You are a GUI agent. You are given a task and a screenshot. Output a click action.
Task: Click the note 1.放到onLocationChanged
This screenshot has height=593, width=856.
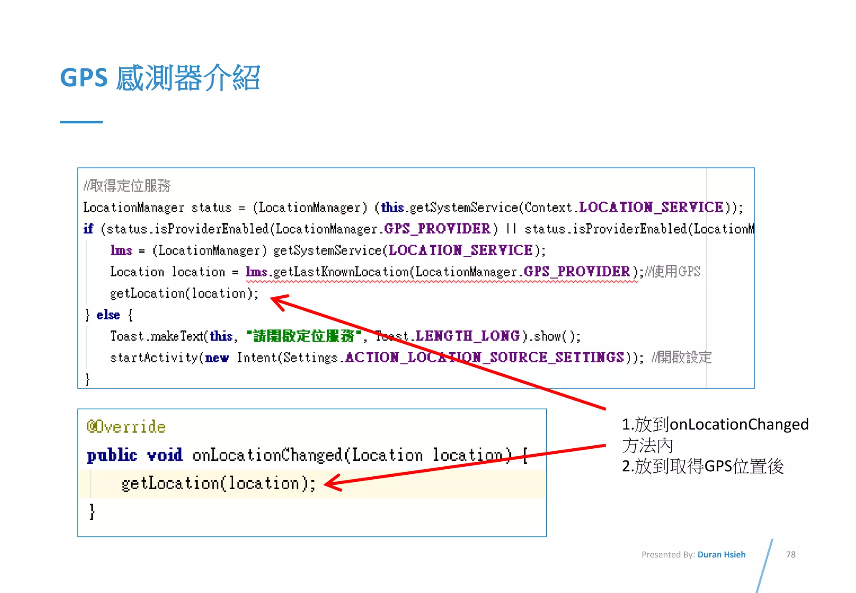click(x=715, y=424)
